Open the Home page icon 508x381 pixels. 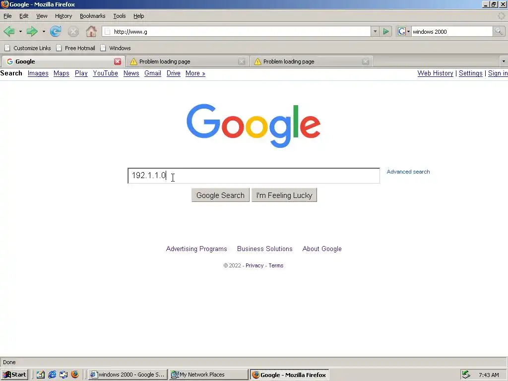[x=91, y=31]
